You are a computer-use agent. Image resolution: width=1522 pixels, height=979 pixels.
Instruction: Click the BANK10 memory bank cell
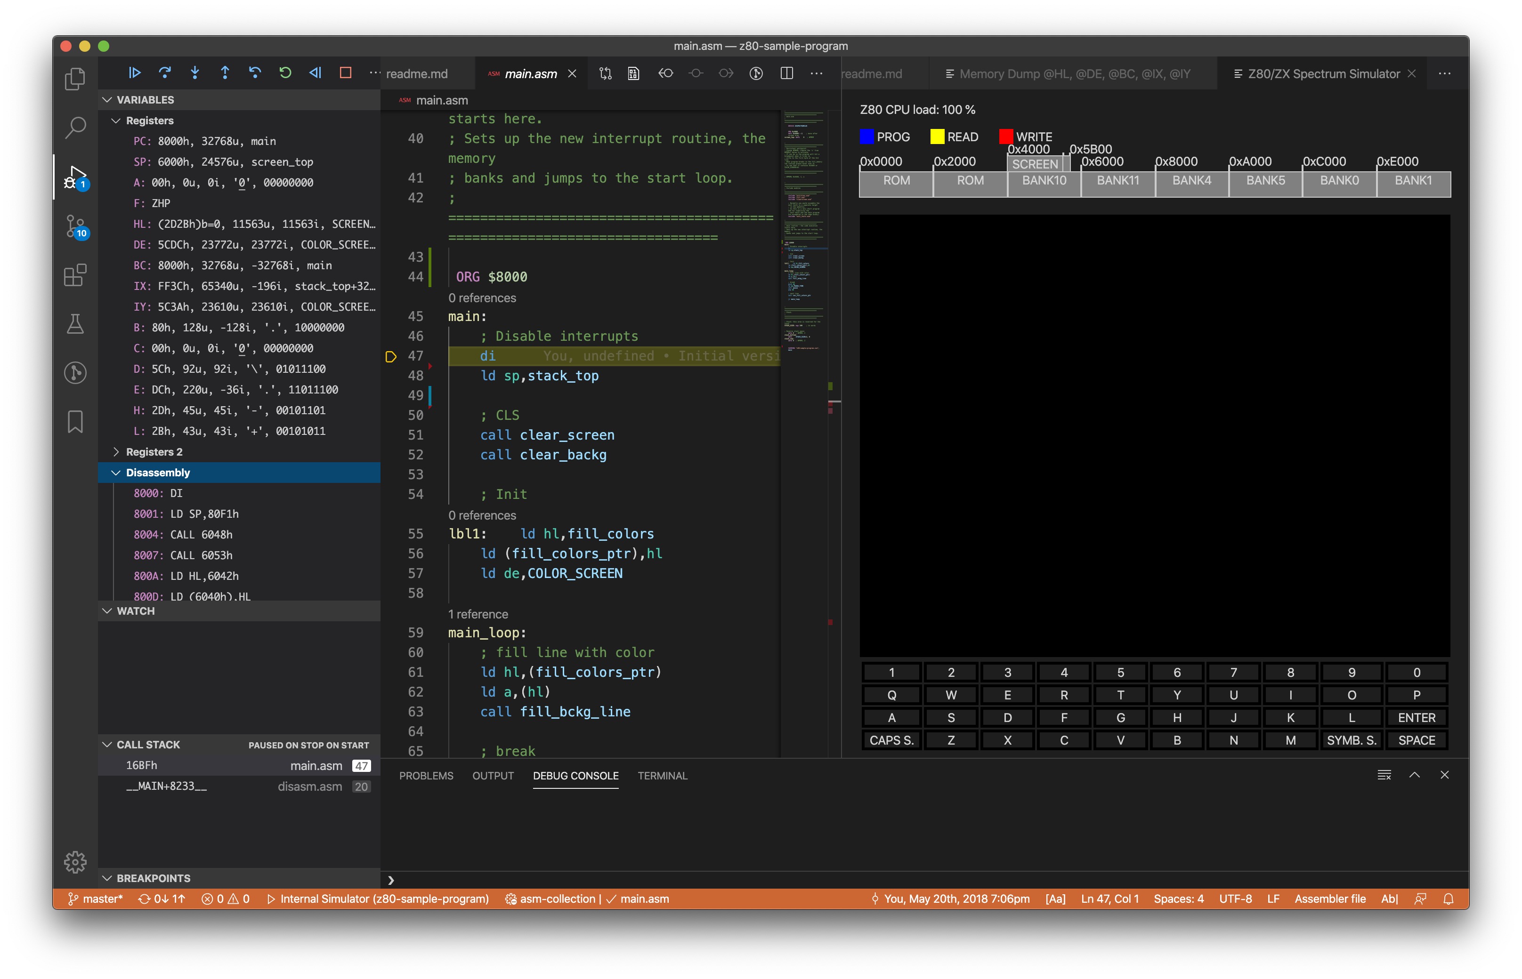[x=1044, y=181]
